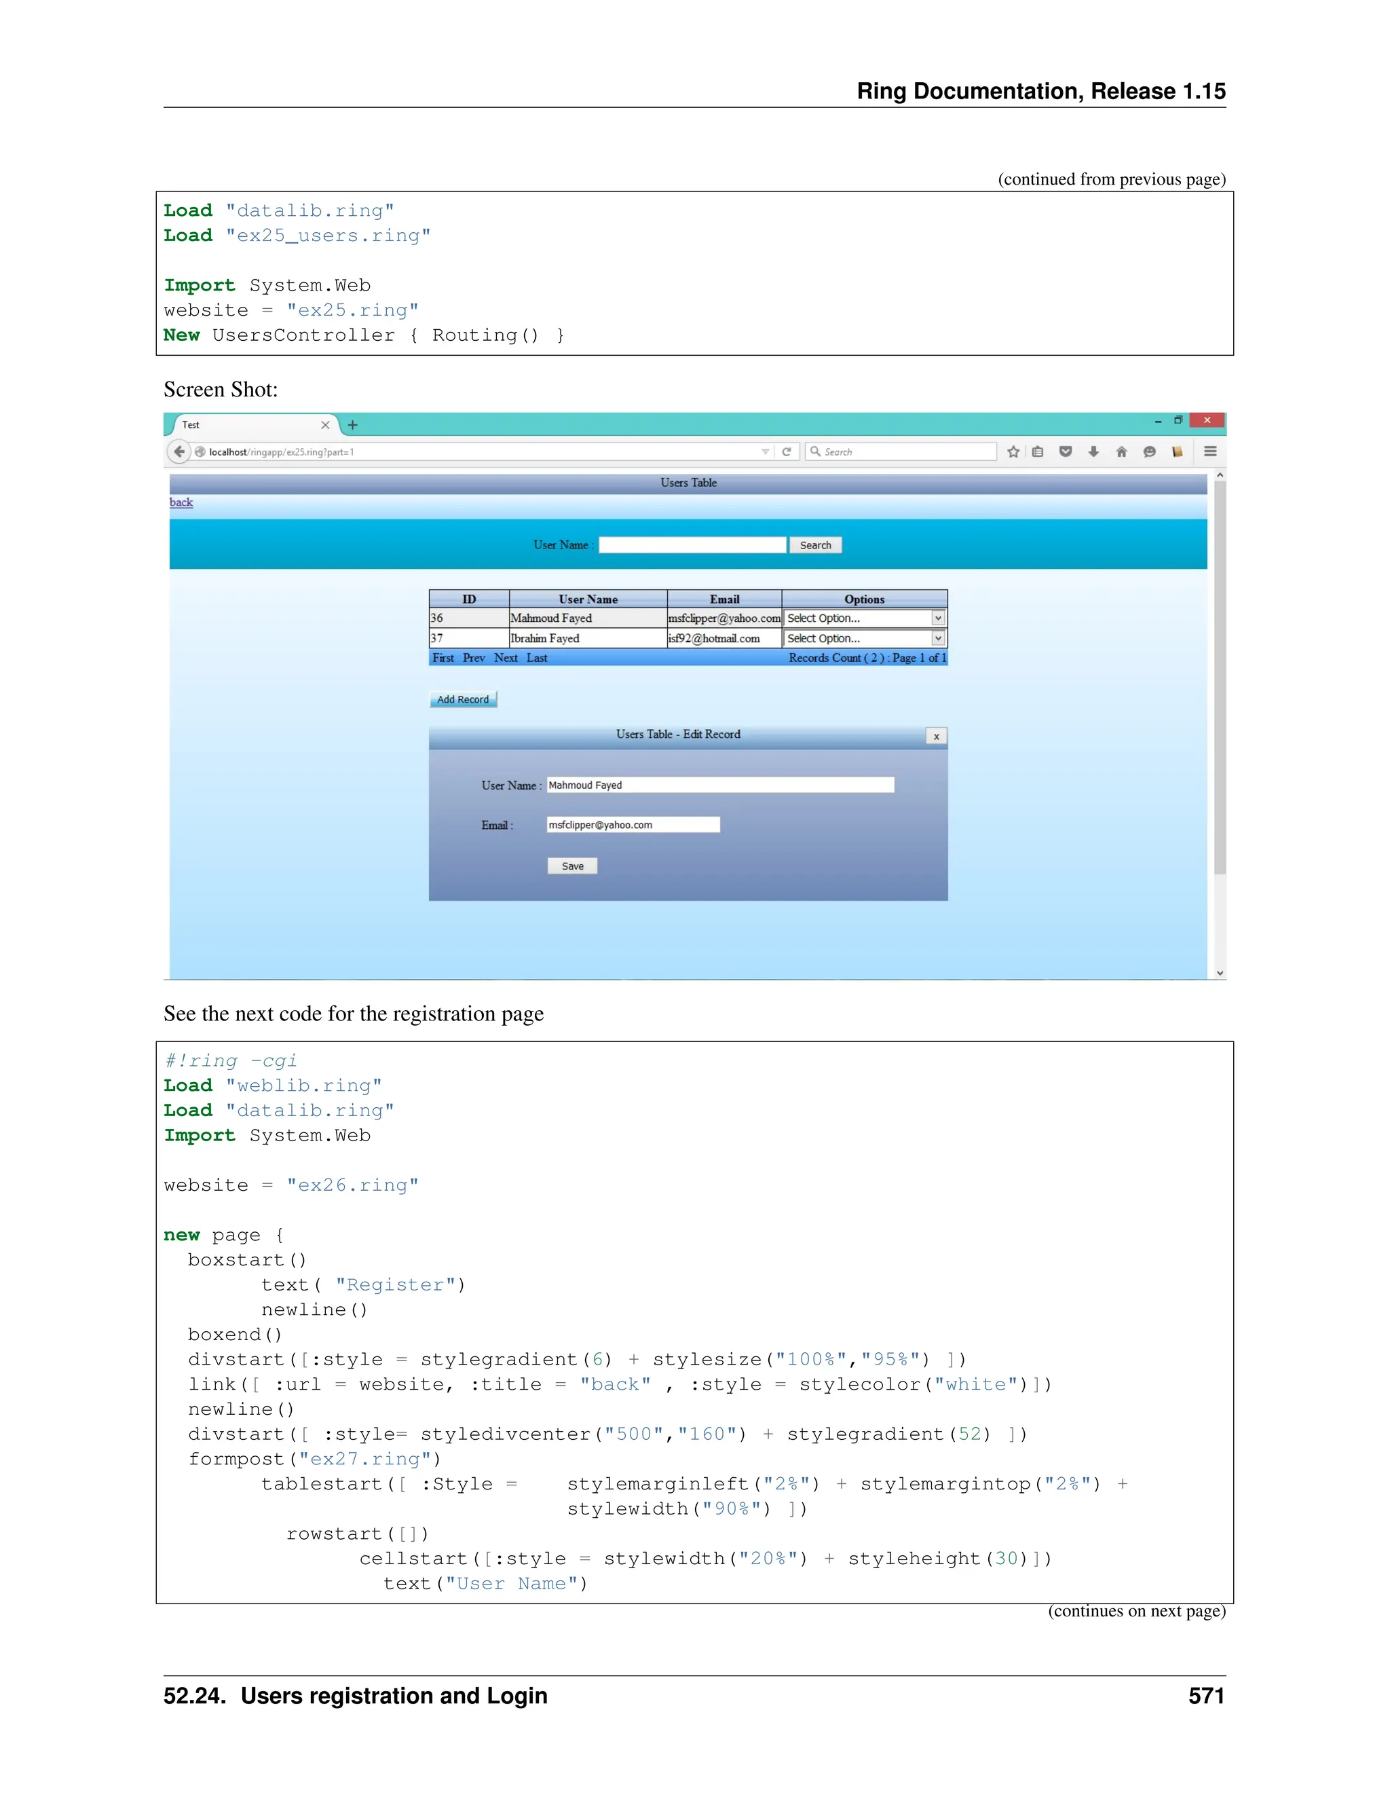The width and height of the screenshot is (1390, 1799).
Task: Click the Next pagination link
Action: tap(506, 658)
